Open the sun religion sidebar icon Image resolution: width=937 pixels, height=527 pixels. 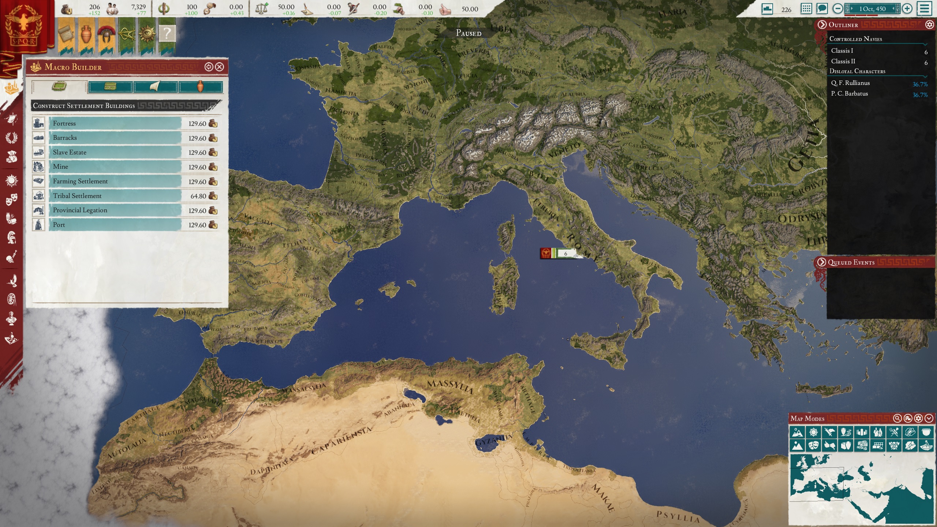pyautogui.click(x=12, y=180)
